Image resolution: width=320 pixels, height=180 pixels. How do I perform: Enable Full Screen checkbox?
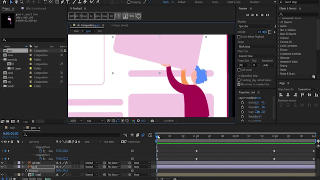239,70
